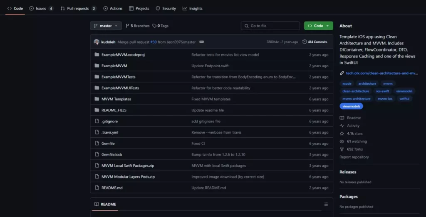Click file icon beside .gitignore
This screenshot has height=217, width=426.
(x=97, y=121)
